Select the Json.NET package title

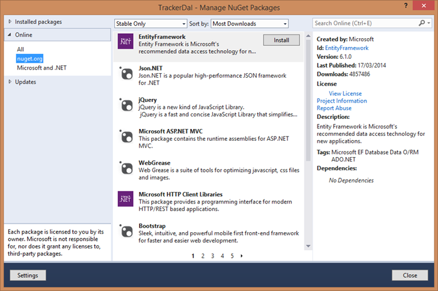point(151,68)
